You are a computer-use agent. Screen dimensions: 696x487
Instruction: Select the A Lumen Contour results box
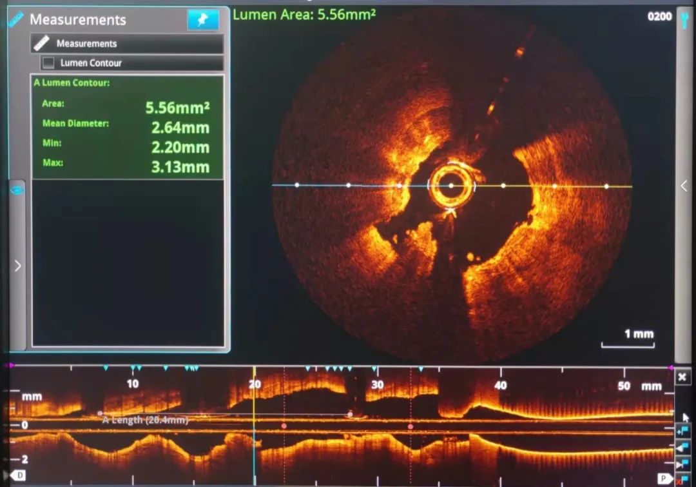tap(128, 126)
